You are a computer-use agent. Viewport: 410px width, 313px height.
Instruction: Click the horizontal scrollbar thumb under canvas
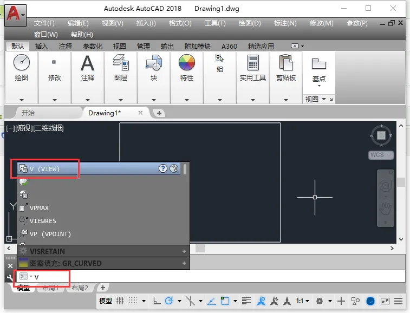click(200, 248)
